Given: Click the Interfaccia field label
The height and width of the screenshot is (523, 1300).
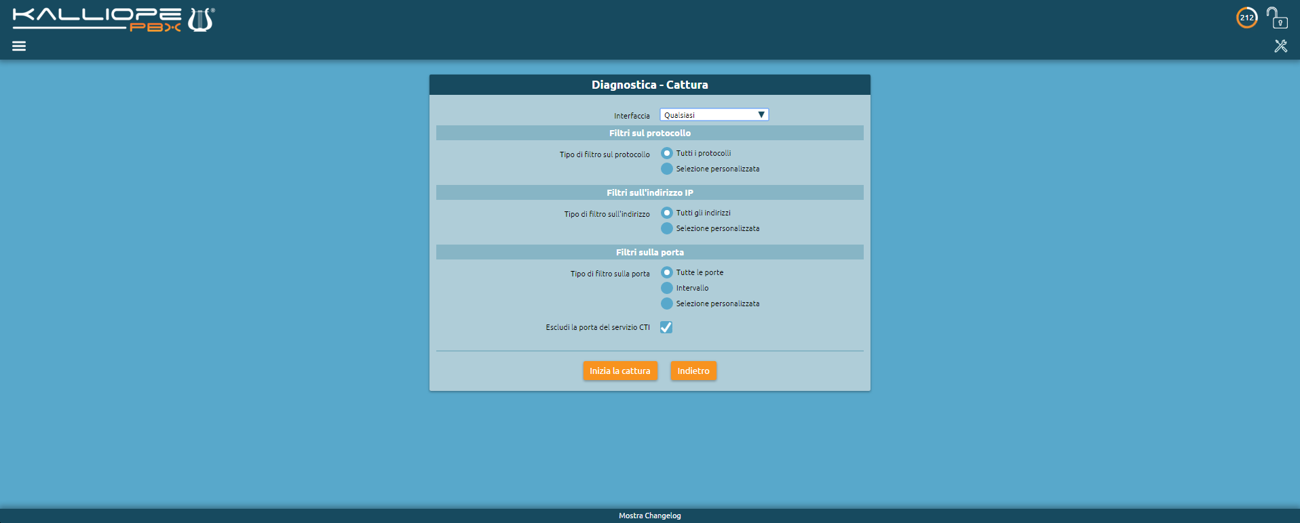Looking at the screenshot, I should pyautogui.click(x=632, y=116).
